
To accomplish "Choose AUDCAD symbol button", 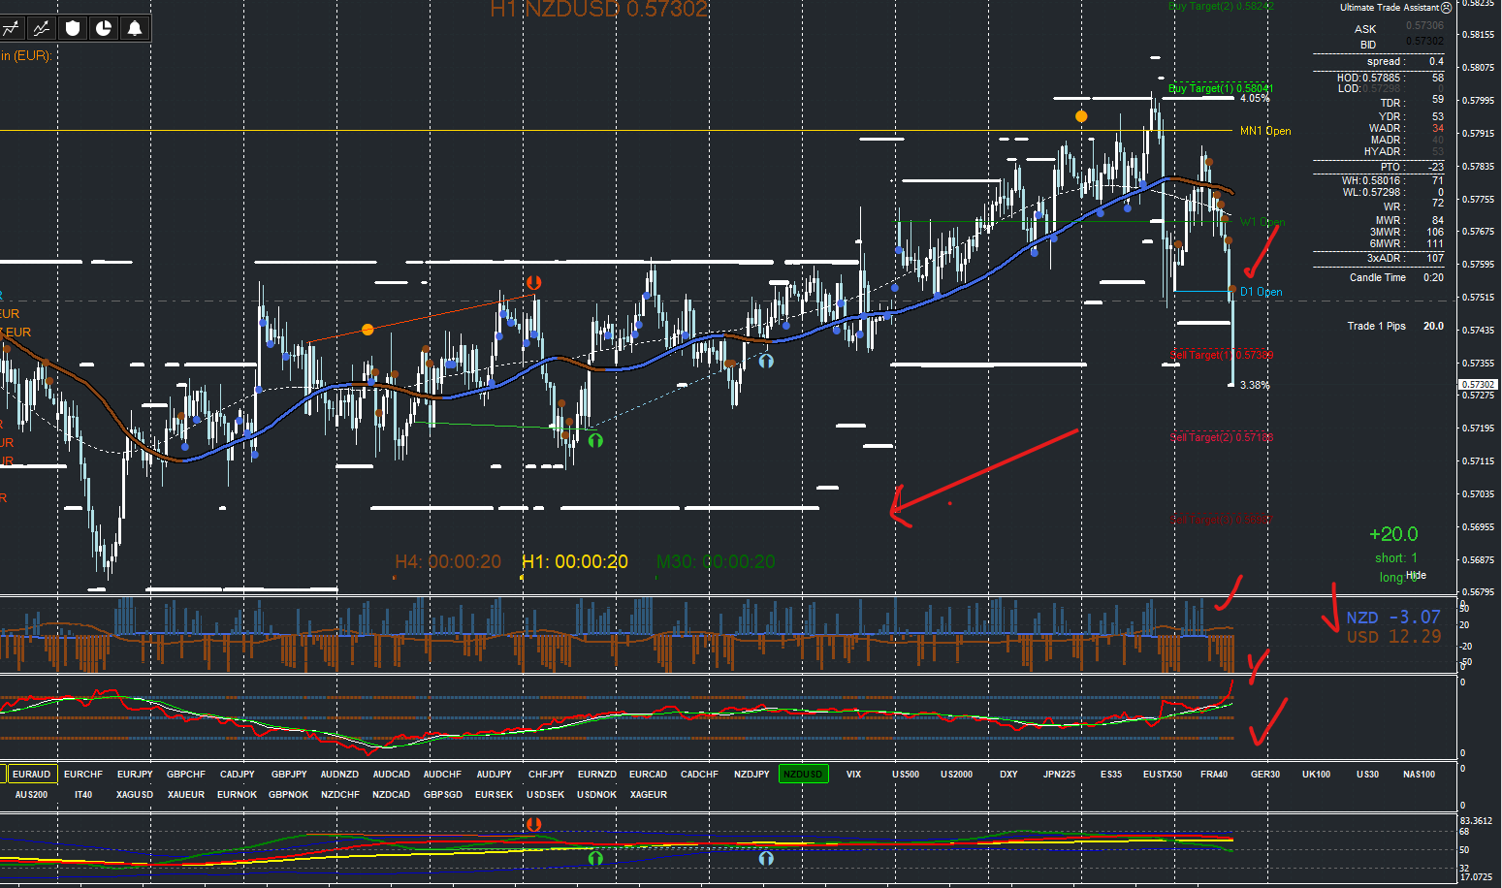I will click(x=392, y=774).
